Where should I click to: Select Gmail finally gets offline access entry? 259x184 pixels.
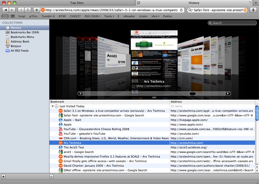click(x=152, y=161)
